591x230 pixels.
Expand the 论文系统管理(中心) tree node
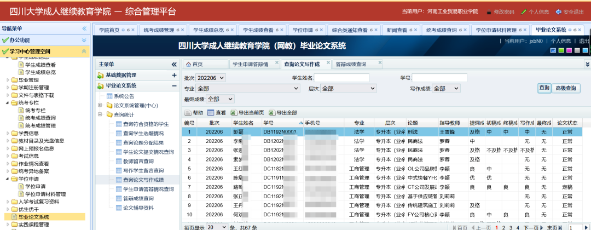[x=100, y=105]
